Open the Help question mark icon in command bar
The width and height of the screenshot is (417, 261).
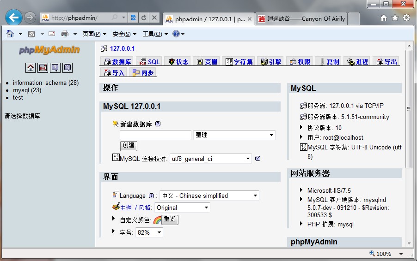176,34
